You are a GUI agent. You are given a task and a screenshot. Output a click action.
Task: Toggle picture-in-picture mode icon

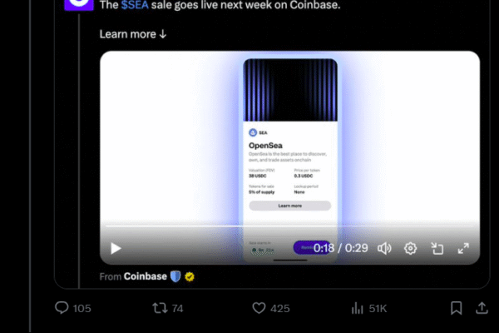[437, 249]
